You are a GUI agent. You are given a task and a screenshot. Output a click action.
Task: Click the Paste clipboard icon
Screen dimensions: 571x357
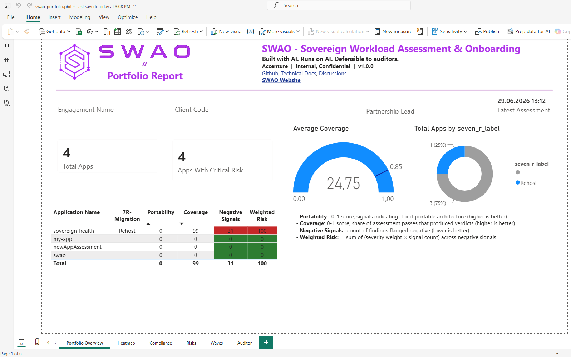click(11, 31)
